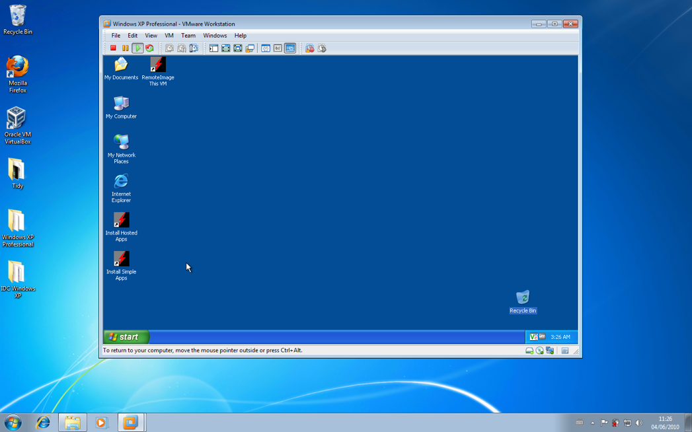Select the Install Simple Apps shortcut
The height and width of the screenshot is (432, 692).
(121, 266)
